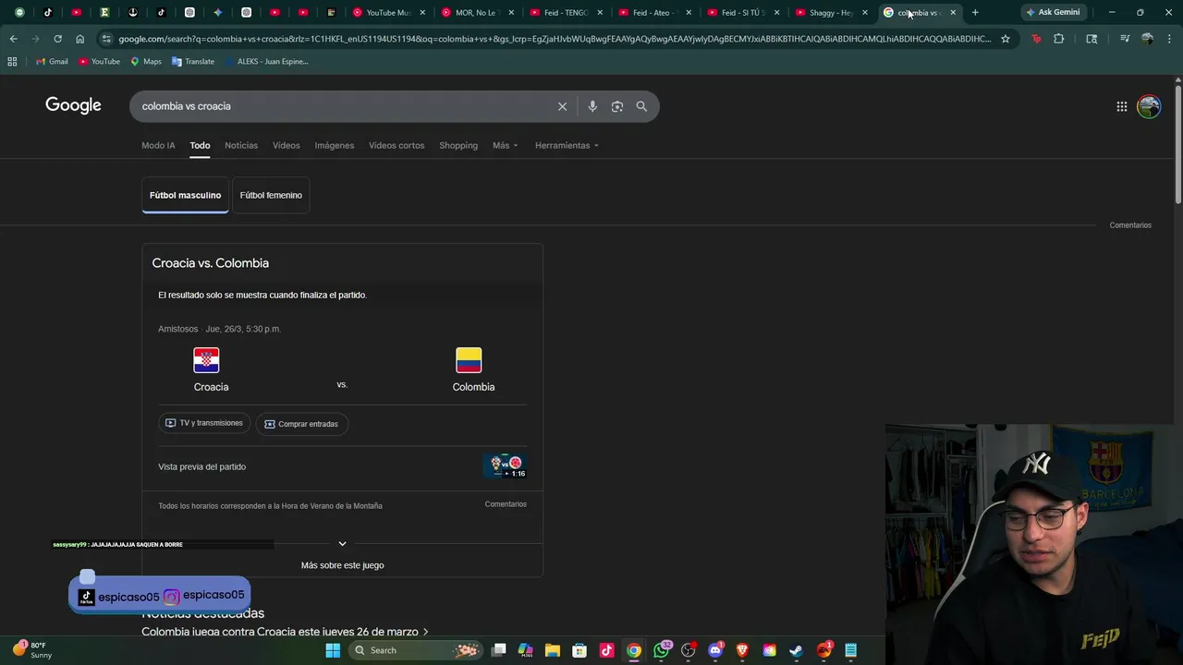Select the Fútbol femenino tab
This screenshot has height=665, width=1183.
pos(271,195)
